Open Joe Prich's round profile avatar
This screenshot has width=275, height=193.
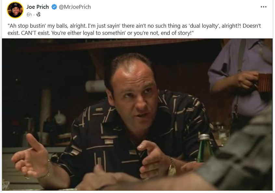(x=15, y=10)
